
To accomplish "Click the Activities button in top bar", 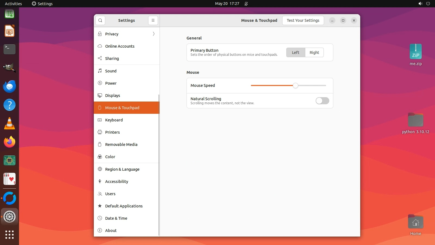I will [13, 4].
